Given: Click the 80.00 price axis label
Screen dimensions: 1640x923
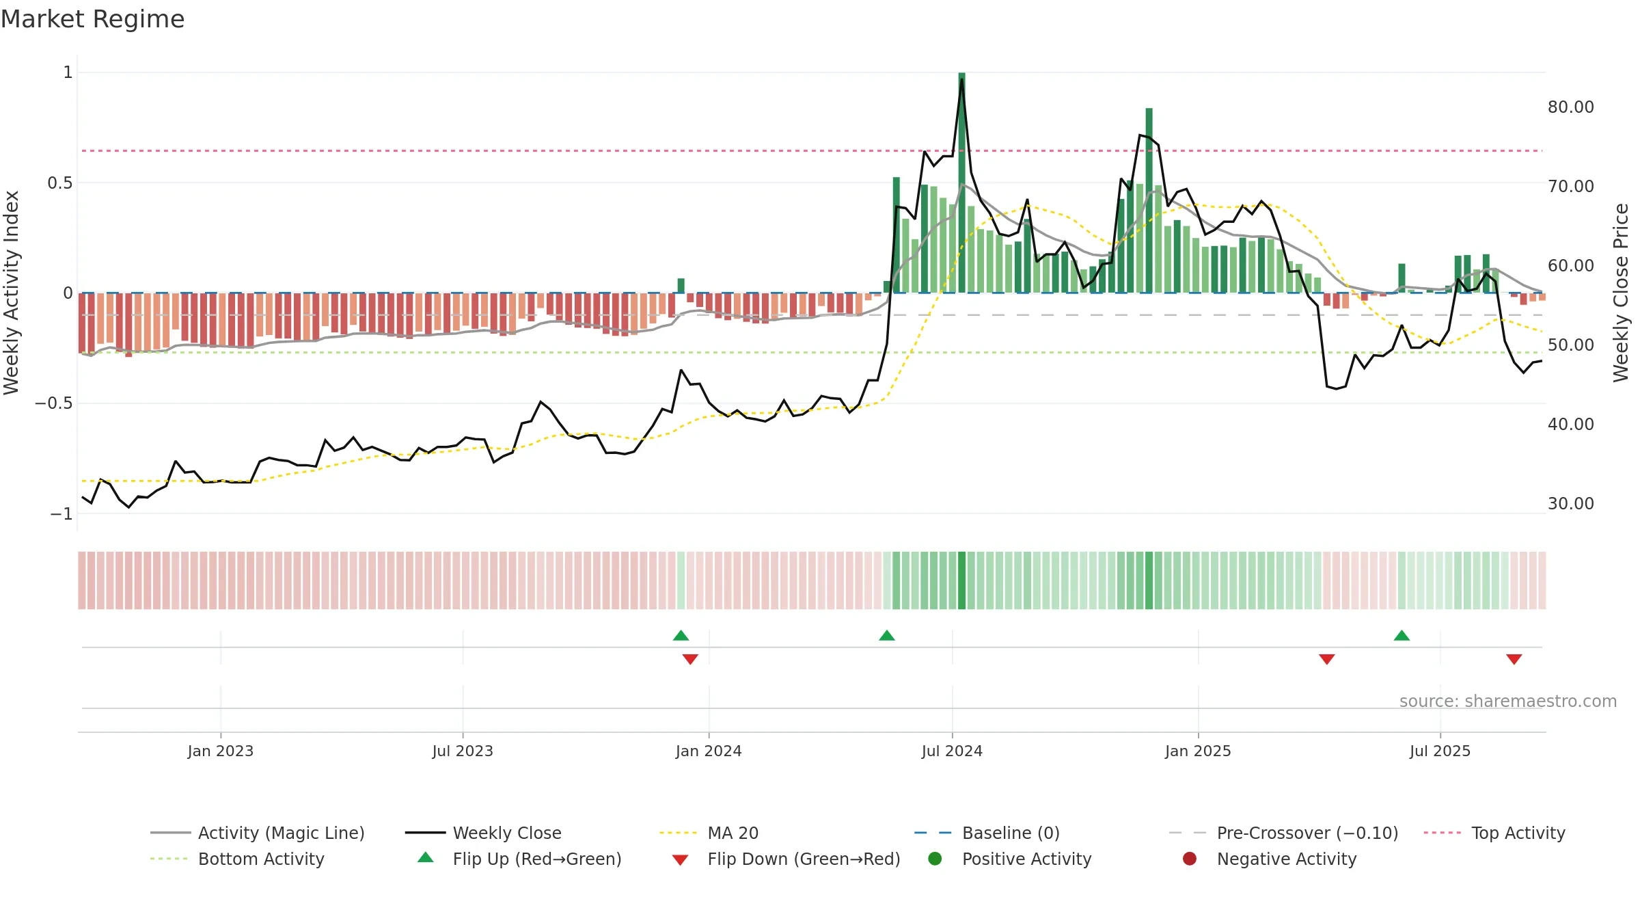Looking at the screenshot, I should 1571,107.
